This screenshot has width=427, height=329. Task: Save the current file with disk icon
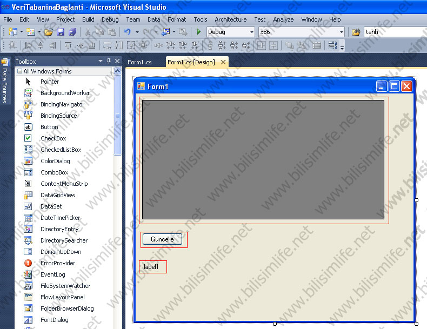(61, 32)
